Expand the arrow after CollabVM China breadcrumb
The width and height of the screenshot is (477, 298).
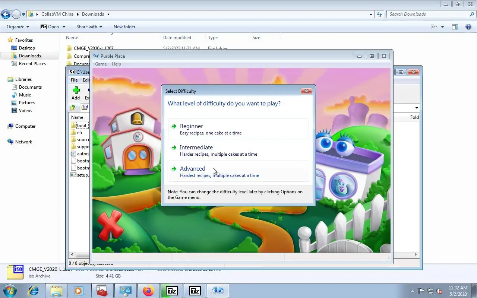78,14
